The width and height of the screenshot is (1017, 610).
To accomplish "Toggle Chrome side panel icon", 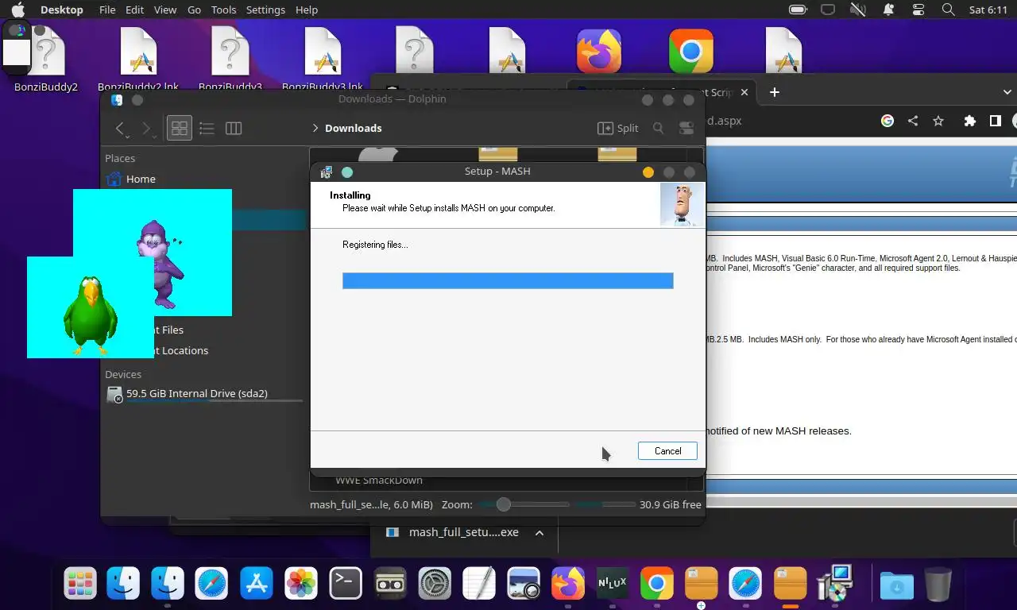I will pyautogui.click(x=995, y=121).
